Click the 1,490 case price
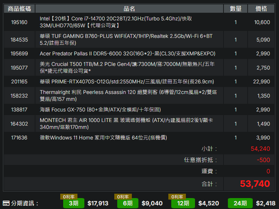Screen dimensions: 279x209 (x=264, y=124)
